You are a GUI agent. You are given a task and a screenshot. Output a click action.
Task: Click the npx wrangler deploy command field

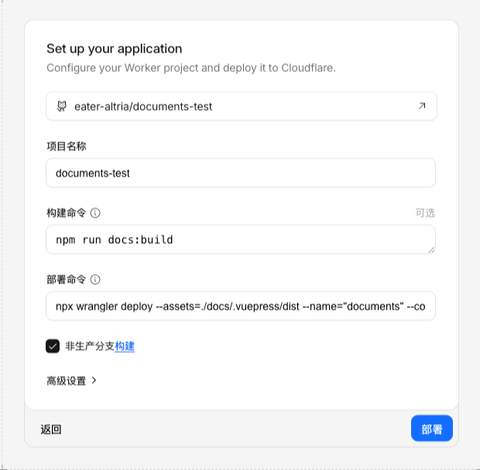pos(241,306)
